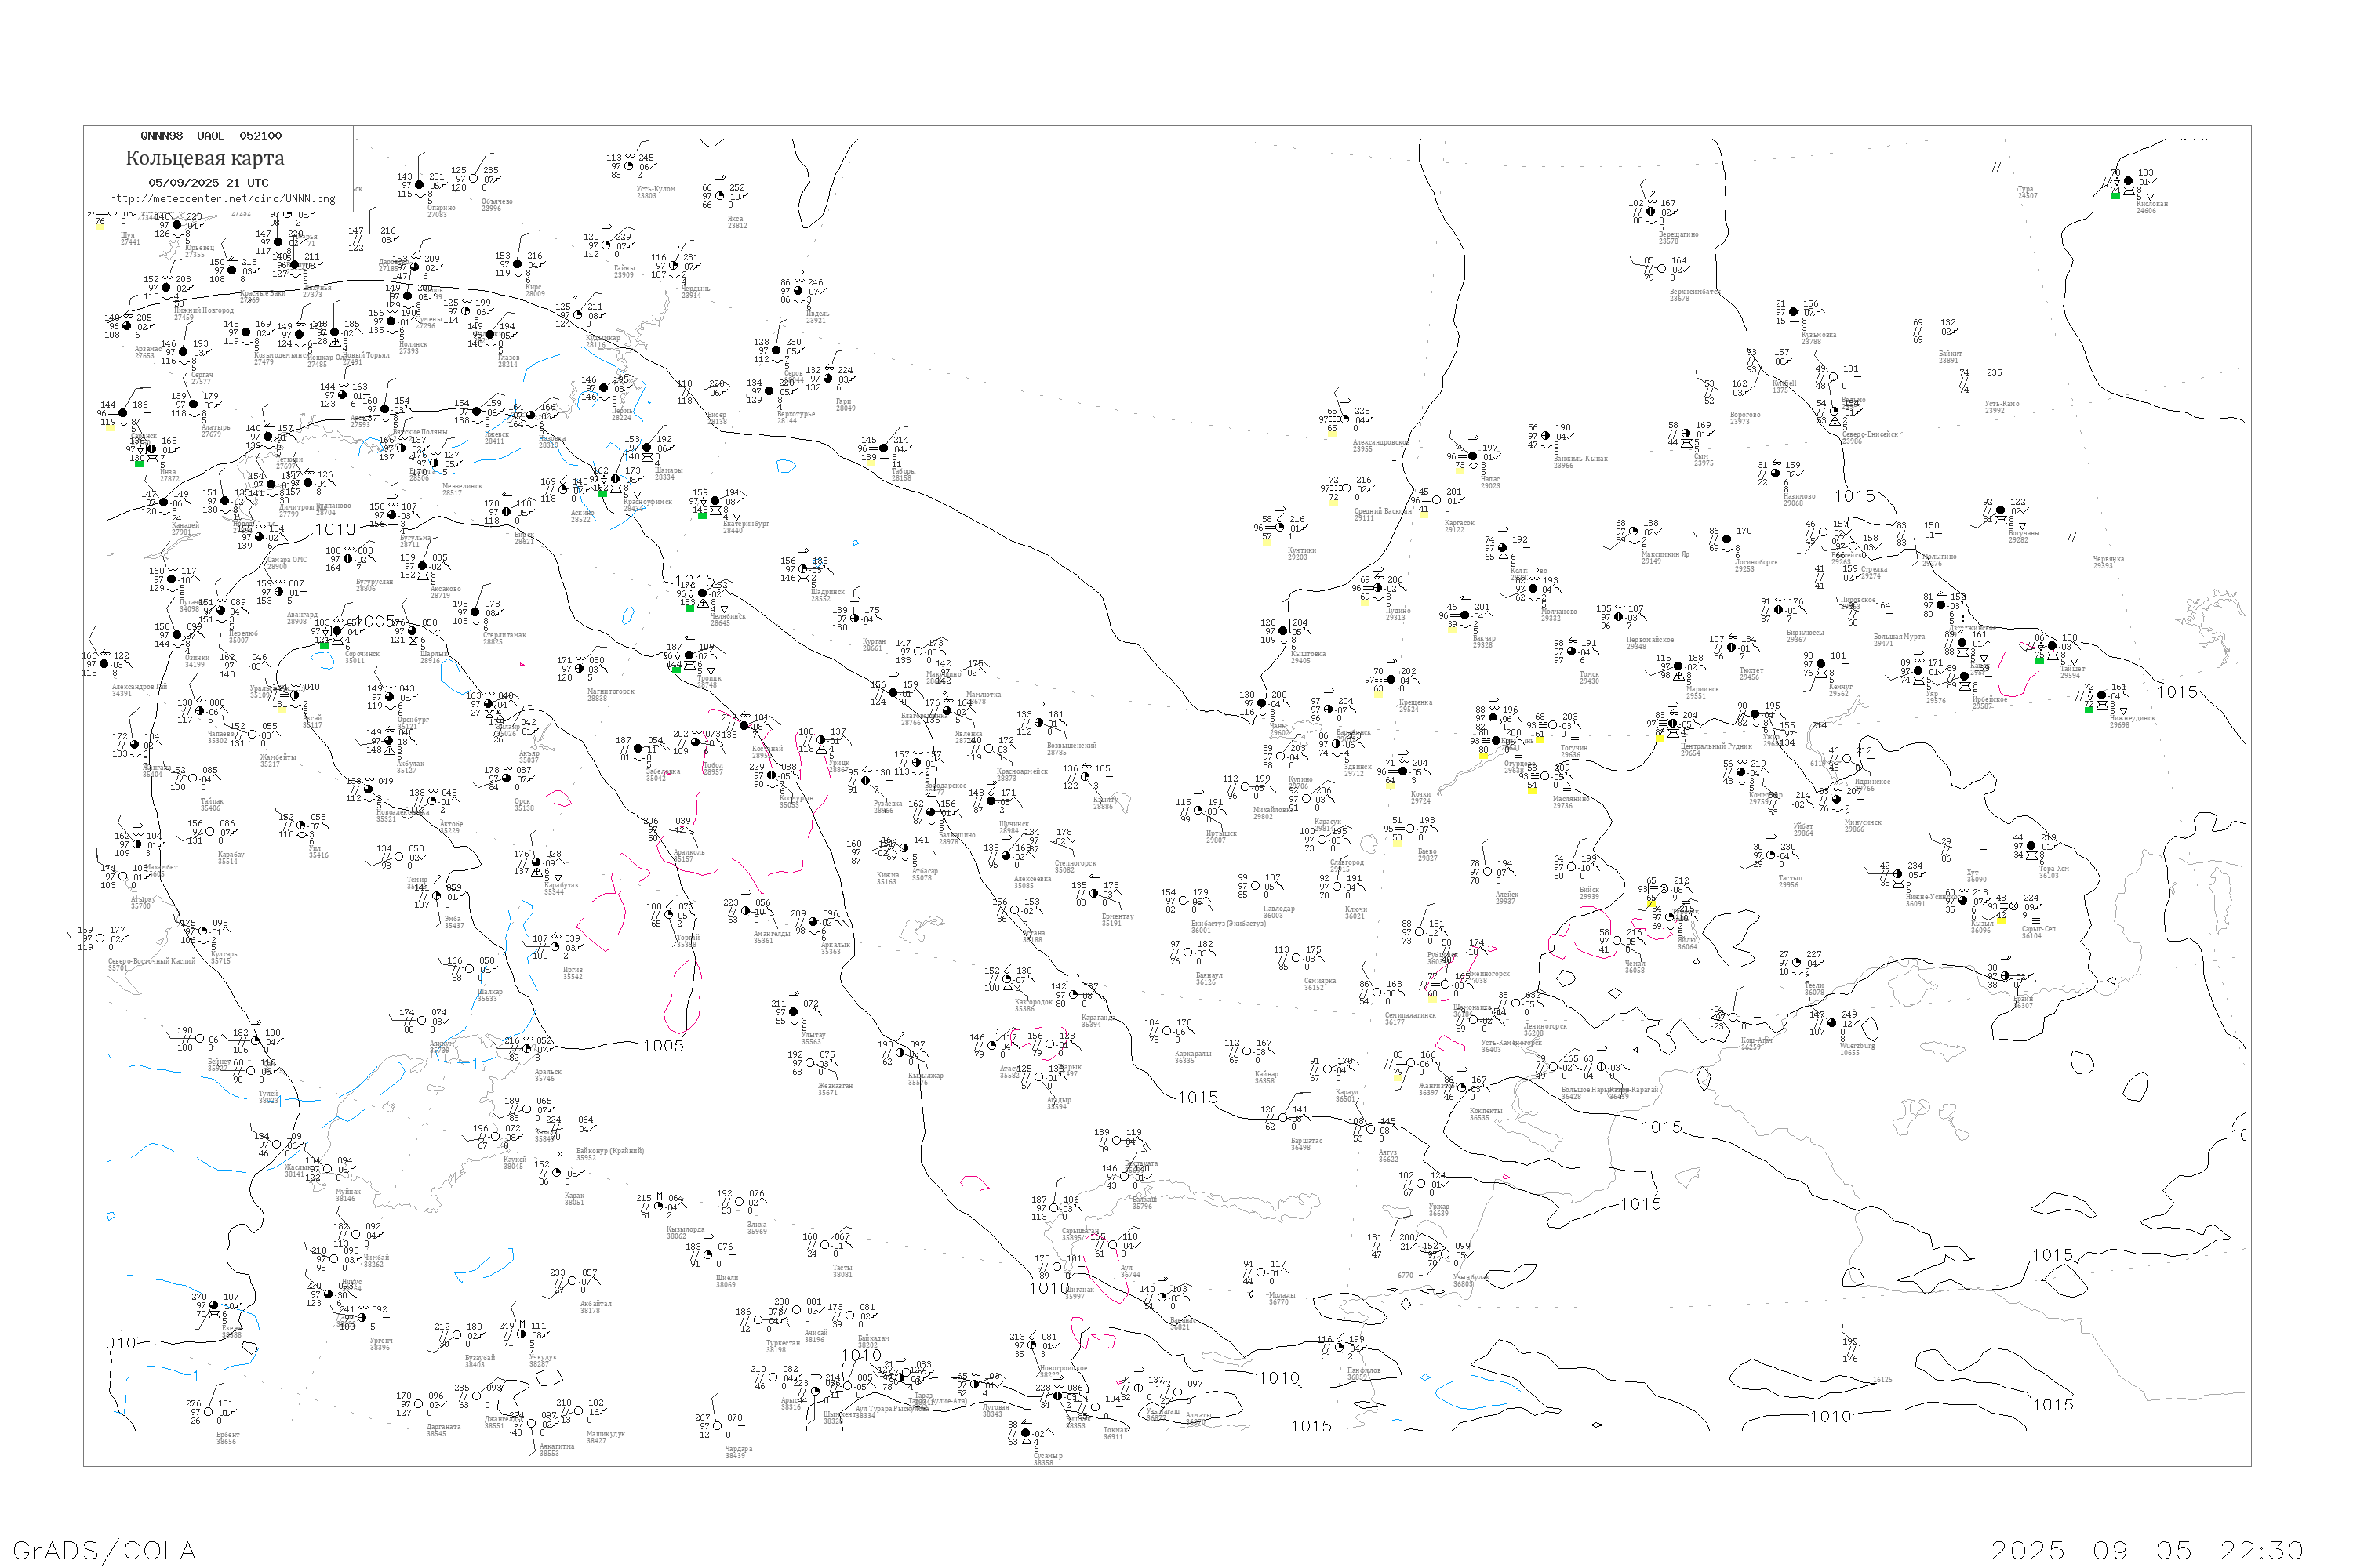This screenshot has height=1568, width=2353.
Task: Click the Верещагино half-filled cloud circle
Action: click(x=1651, y=212)
